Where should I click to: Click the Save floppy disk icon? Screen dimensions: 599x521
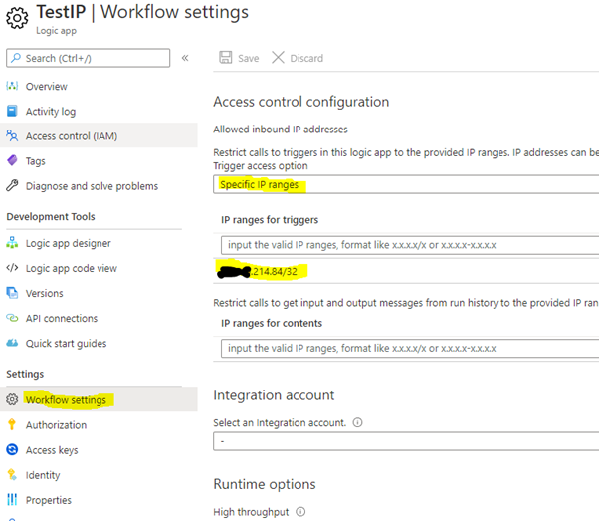coord(226,58)
